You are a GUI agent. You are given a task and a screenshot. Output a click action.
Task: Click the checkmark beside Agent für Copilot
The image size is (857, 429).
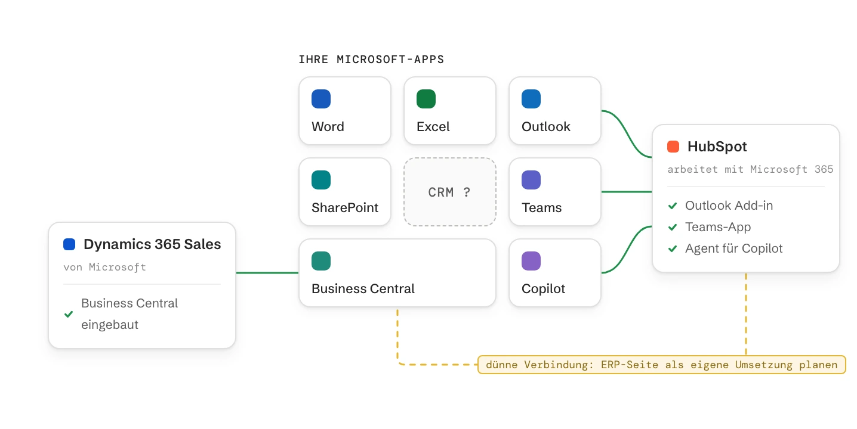673,249
